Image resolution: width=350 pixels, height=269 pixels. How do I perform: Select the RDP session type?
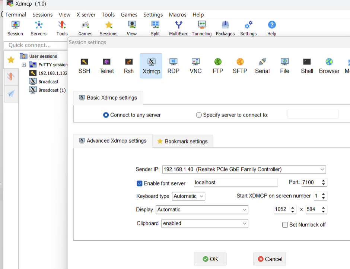pyautogui.click(x=174, y=66)
